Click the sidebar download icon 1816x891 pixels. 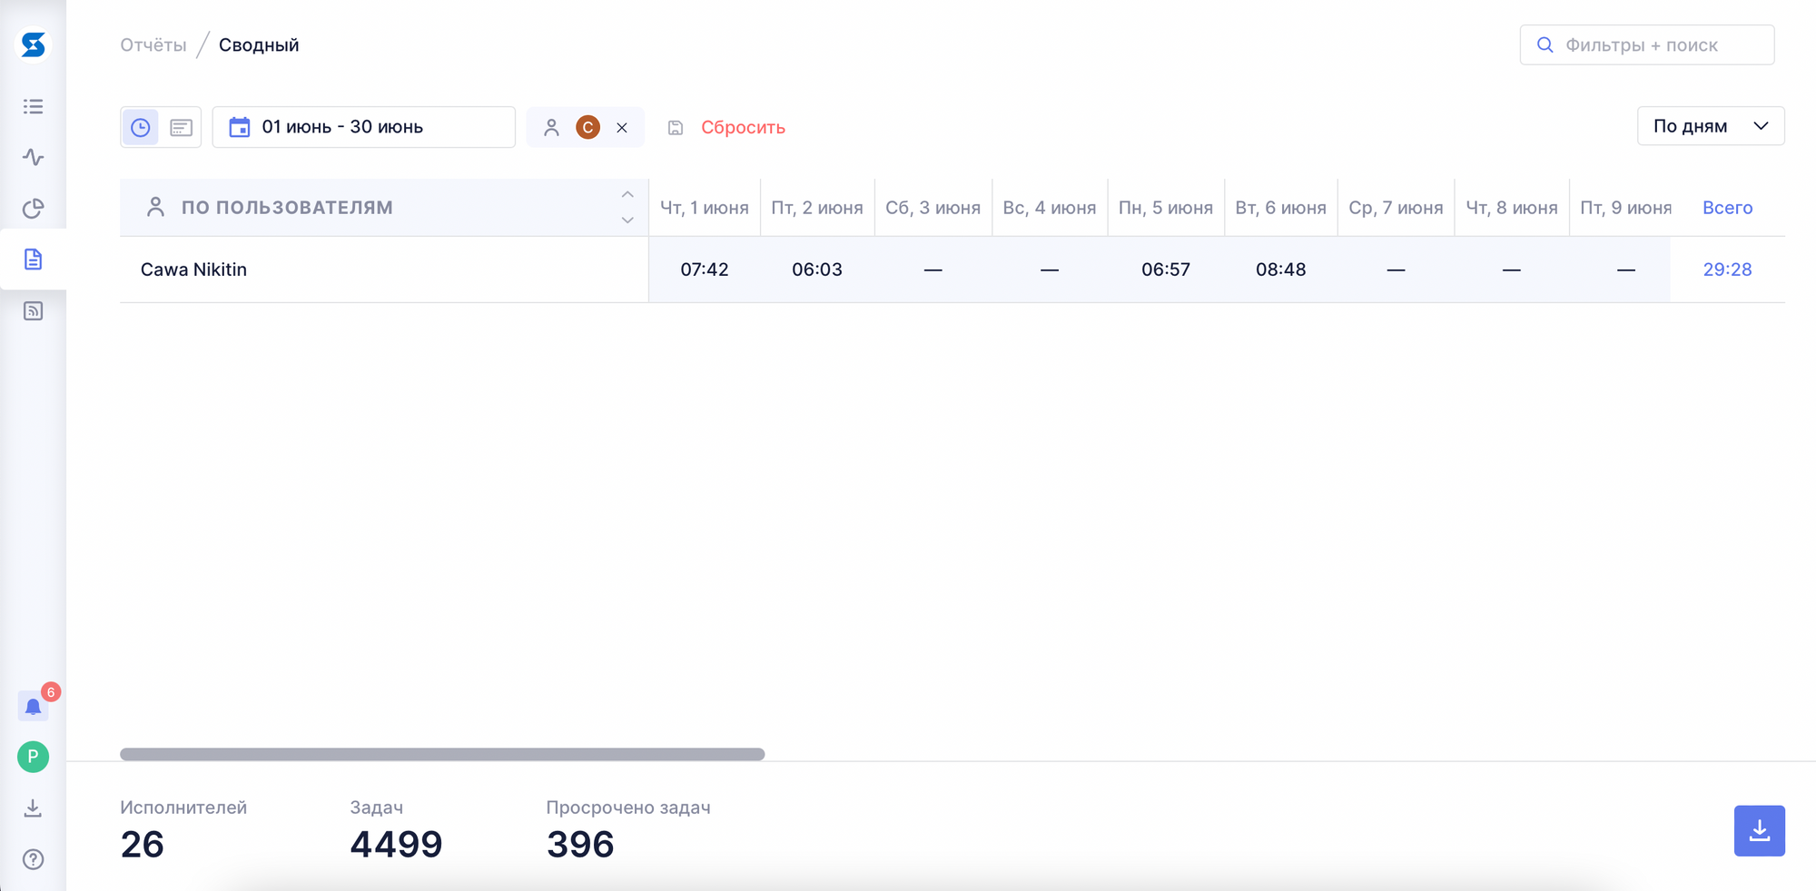pos(34,808)
